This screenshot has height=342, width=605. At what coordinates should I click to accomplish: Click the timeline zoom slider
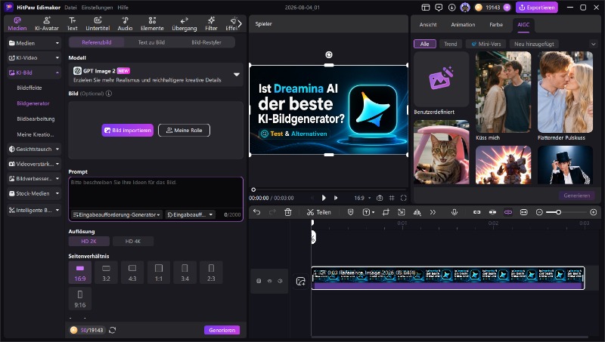click(566, 212)
